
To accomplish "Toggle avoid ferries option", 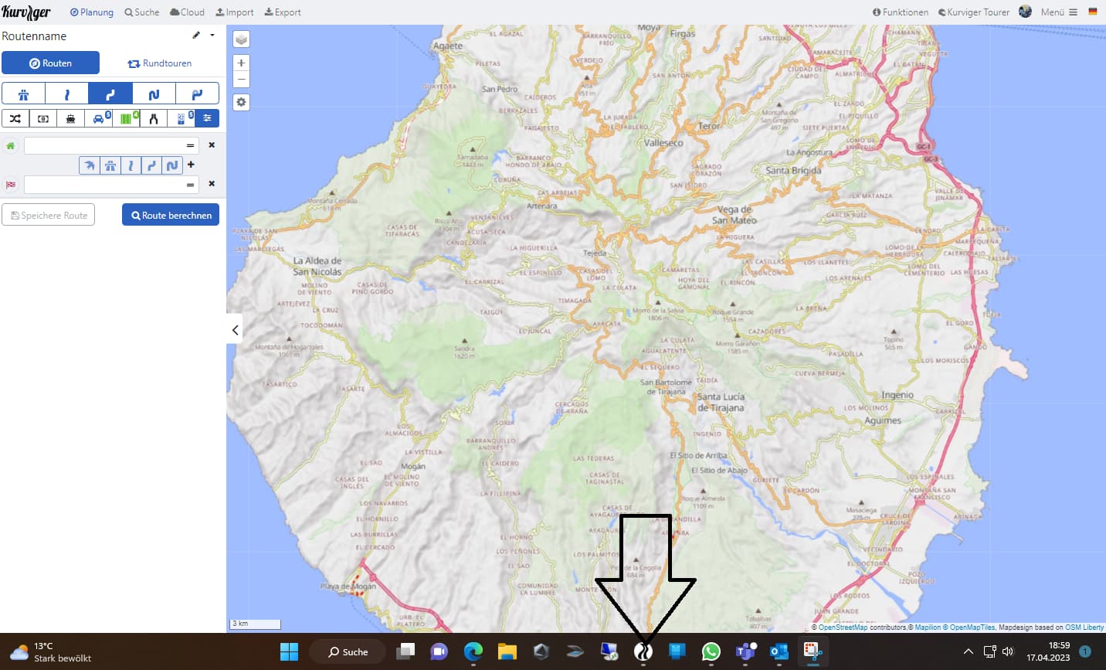I will coord(71,118).
